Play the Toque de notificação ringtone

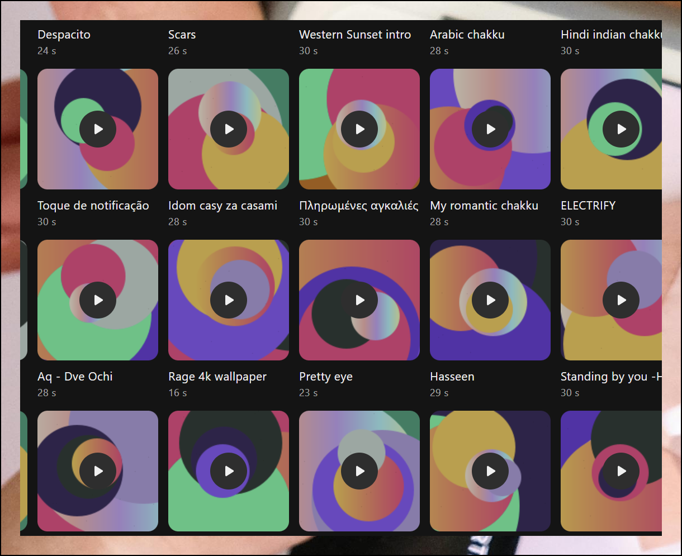pos(98,129)
